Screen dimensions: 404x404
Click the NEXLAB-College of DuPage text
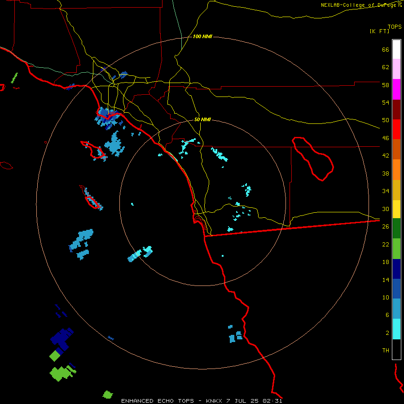(x=360, y=5)
